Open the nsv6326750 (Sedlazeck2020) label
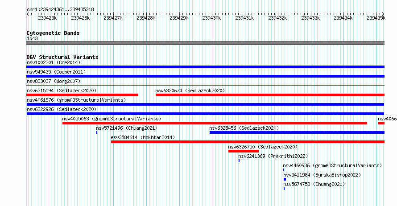 263,147
